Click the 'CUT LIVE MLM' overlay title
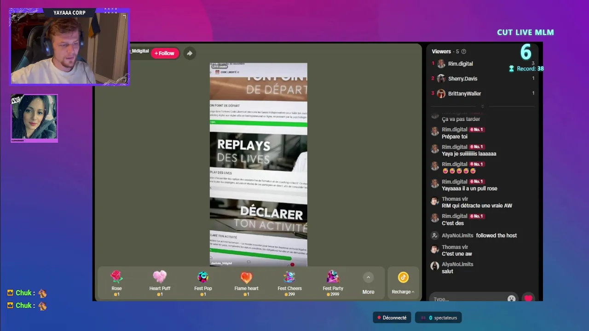Viewport: 589px width, 331px height. tap(525, 32)
